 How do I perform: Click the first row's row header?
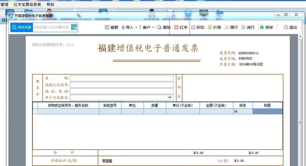click(35, 112)
